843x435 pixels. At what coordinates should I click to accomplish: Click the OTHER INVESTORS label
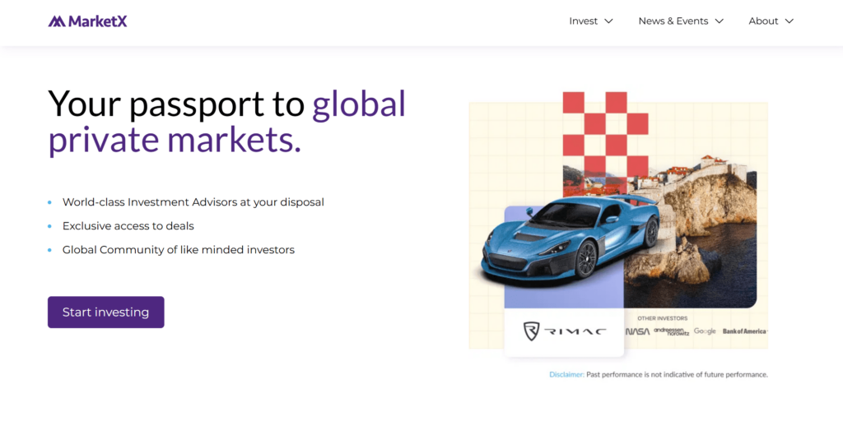point(663,318)
